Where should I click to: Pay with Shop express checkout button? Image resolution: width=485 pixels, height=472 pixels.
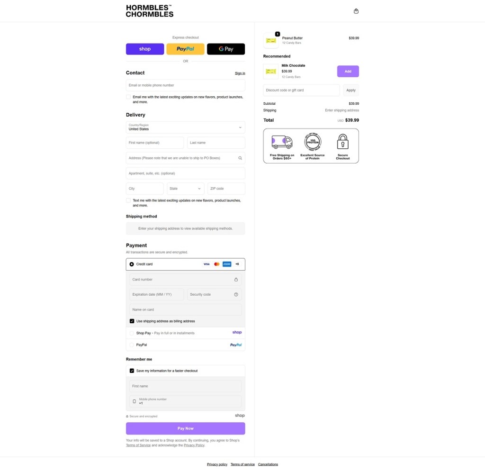click(x=145, y=49)
